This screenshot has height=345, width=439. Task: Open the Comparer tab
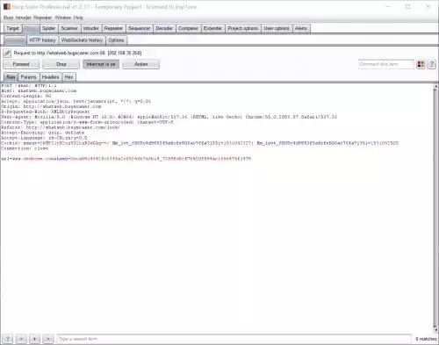click(188, 28)
